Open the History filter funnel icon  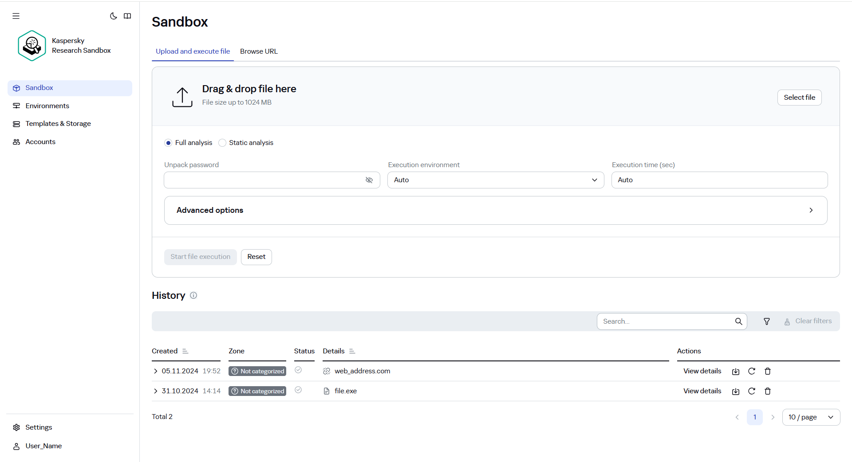point(767,321)
